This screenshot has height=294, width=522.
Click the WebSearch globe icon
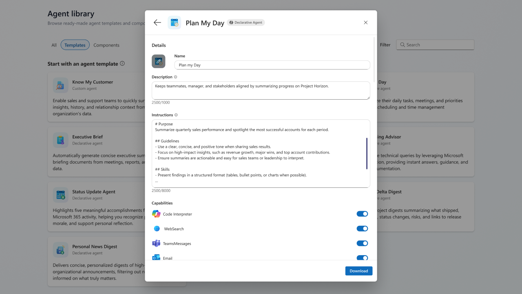click(157, 229)
